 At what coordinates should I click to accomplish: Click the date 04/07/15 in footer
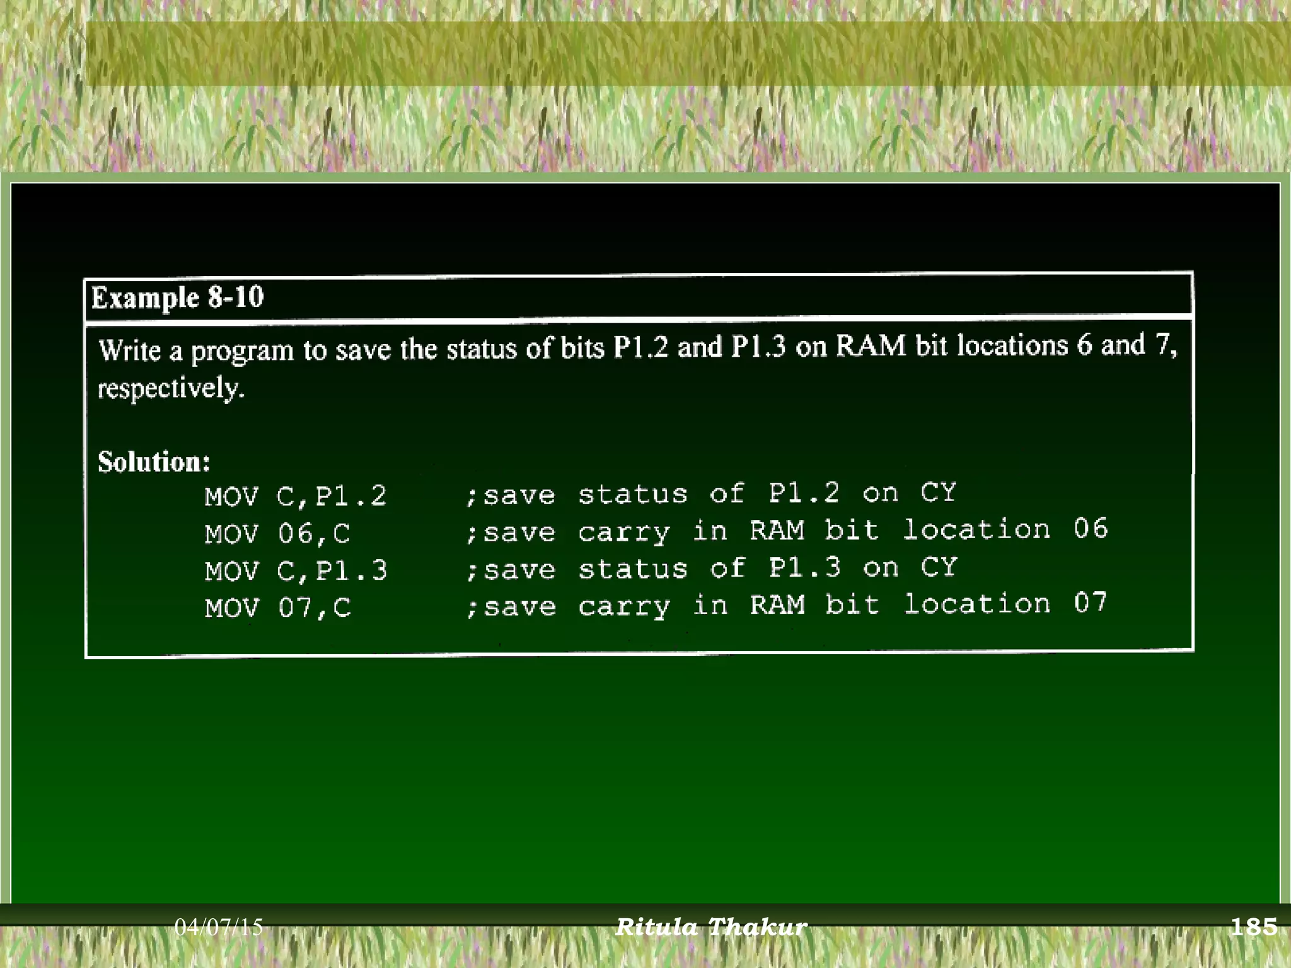(218, 927)
